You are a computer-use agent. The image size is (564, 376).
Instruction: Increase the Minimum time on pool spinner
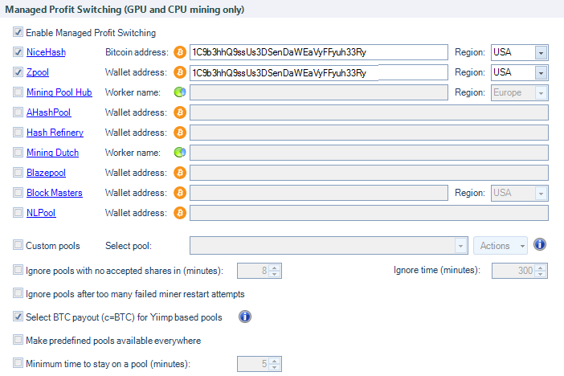click(x=275, y=361)
